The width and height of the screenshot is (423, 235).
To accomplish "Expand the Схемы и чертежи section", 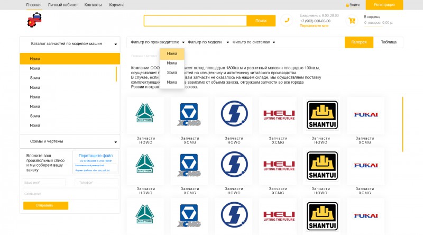I will (x=70, y=141).
